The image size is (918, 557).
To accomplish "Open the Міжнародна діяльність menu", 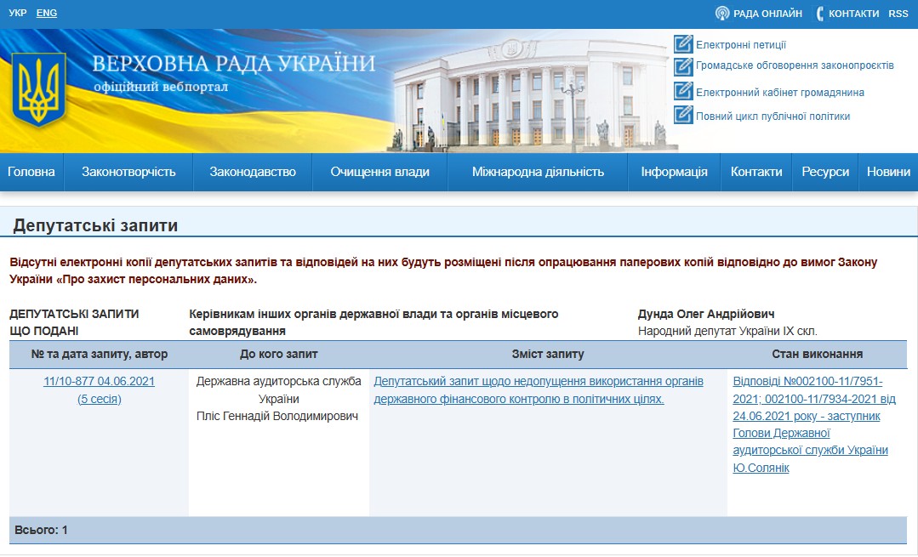I will 538,172.
